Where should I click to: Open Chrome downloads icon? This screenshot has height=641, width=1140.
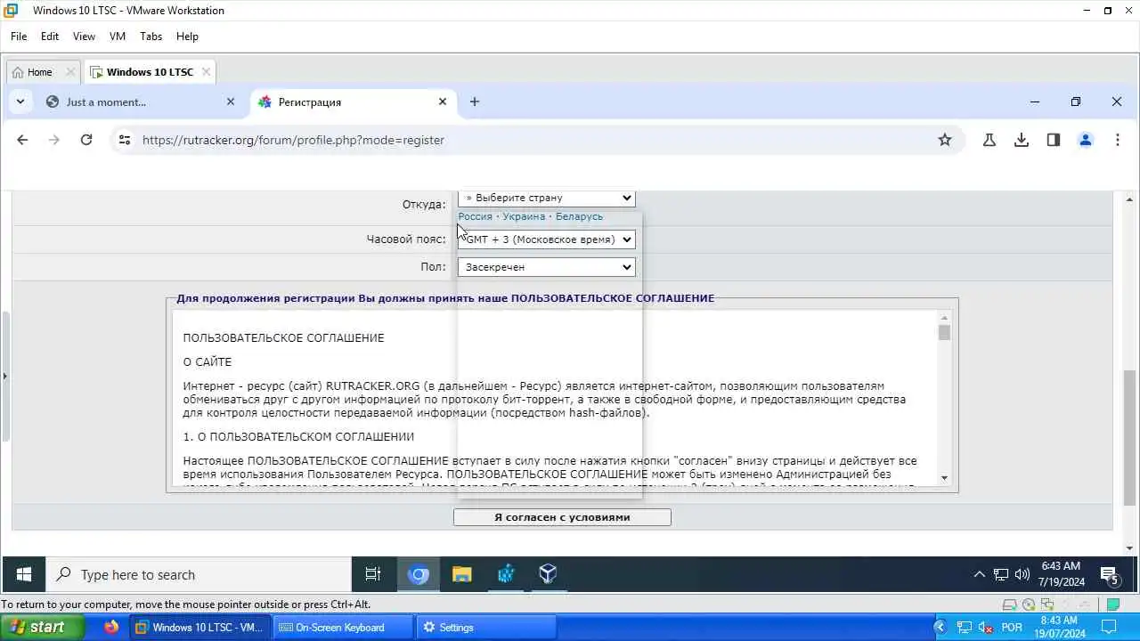[1022, 140]
